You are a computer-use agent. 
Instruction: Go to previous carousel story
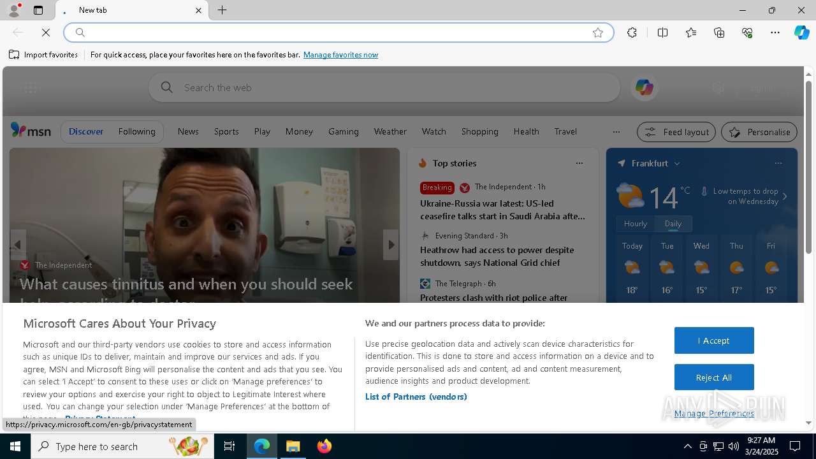18,245
